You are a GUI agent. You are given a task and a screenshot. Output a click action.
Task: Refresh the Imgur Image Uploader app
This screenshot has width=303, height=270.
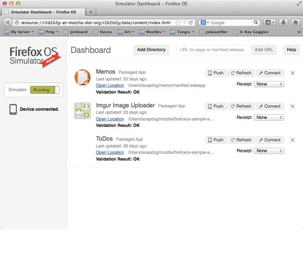point(241,106)
